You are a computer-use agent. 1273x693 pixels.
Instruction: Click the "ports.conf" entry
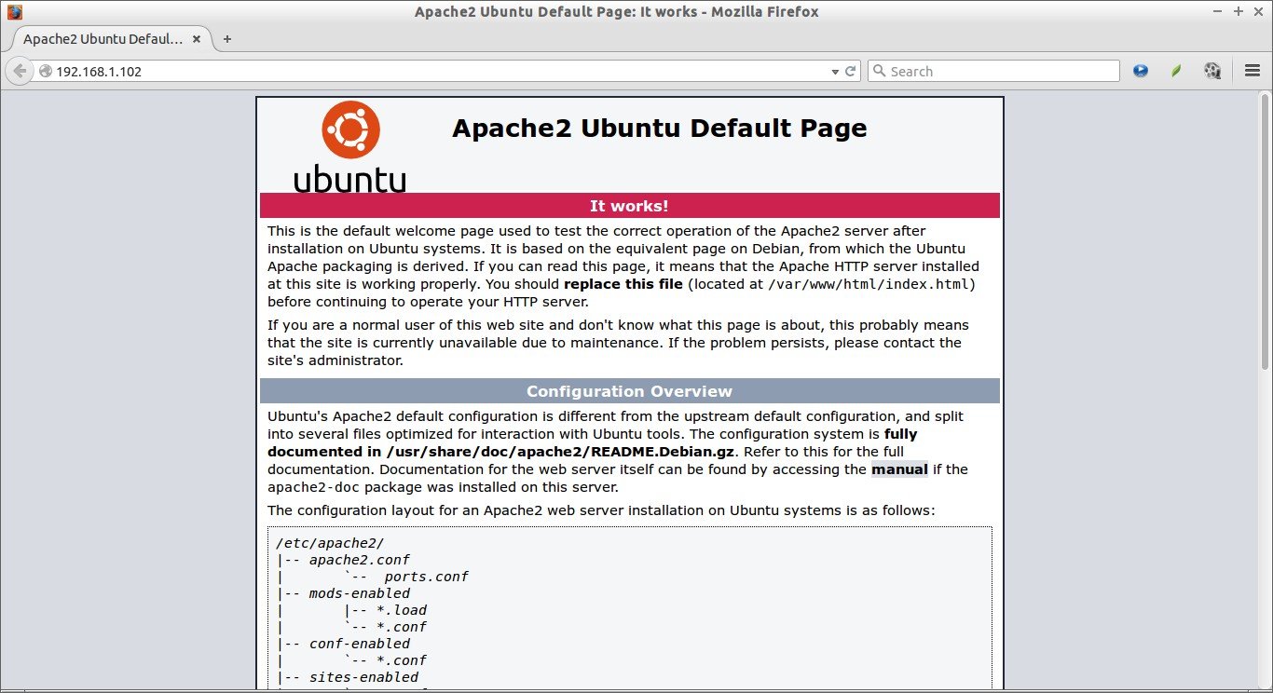pyautogui.click(x=426, y=577)
